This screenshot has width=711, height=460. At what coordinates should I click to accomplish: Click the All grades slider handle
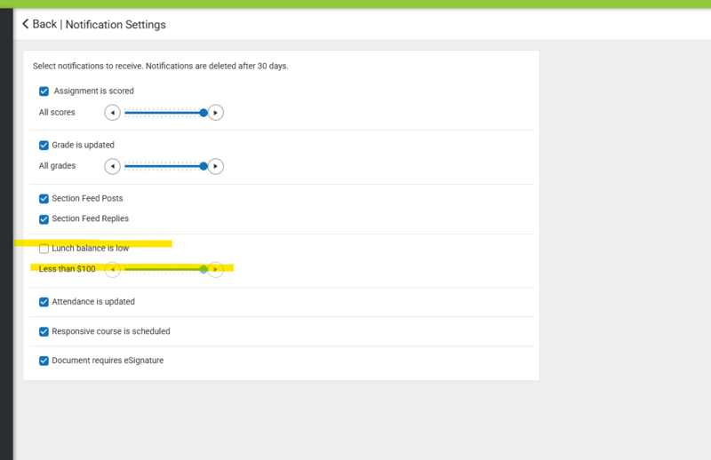204,166
